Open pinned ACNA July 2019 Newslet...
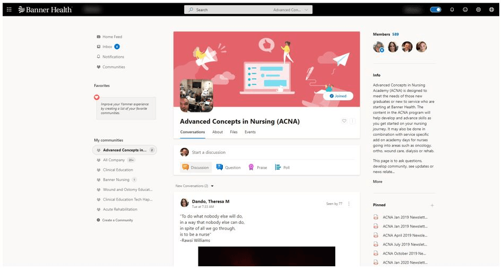This screenshot has width=503, height=270. coord(405,245)
